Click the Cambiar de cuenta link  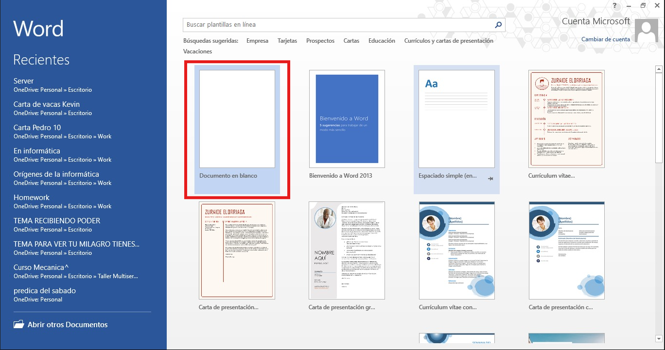coord(605,39)
